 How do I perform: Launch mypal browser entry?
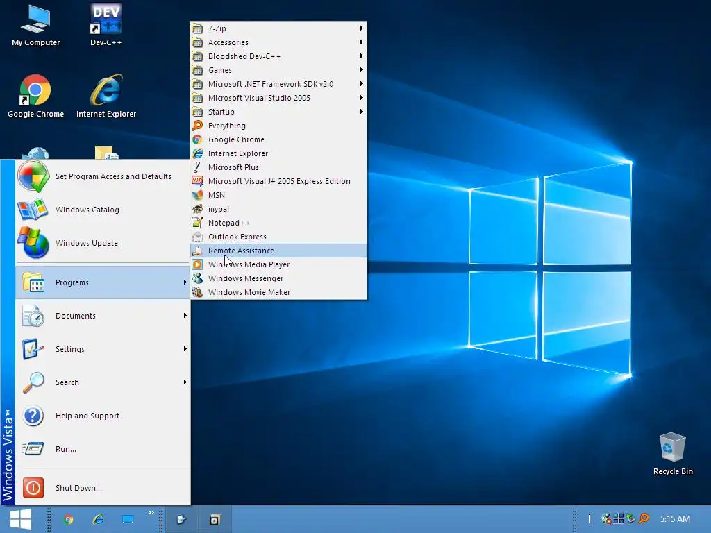coord(278,209)
